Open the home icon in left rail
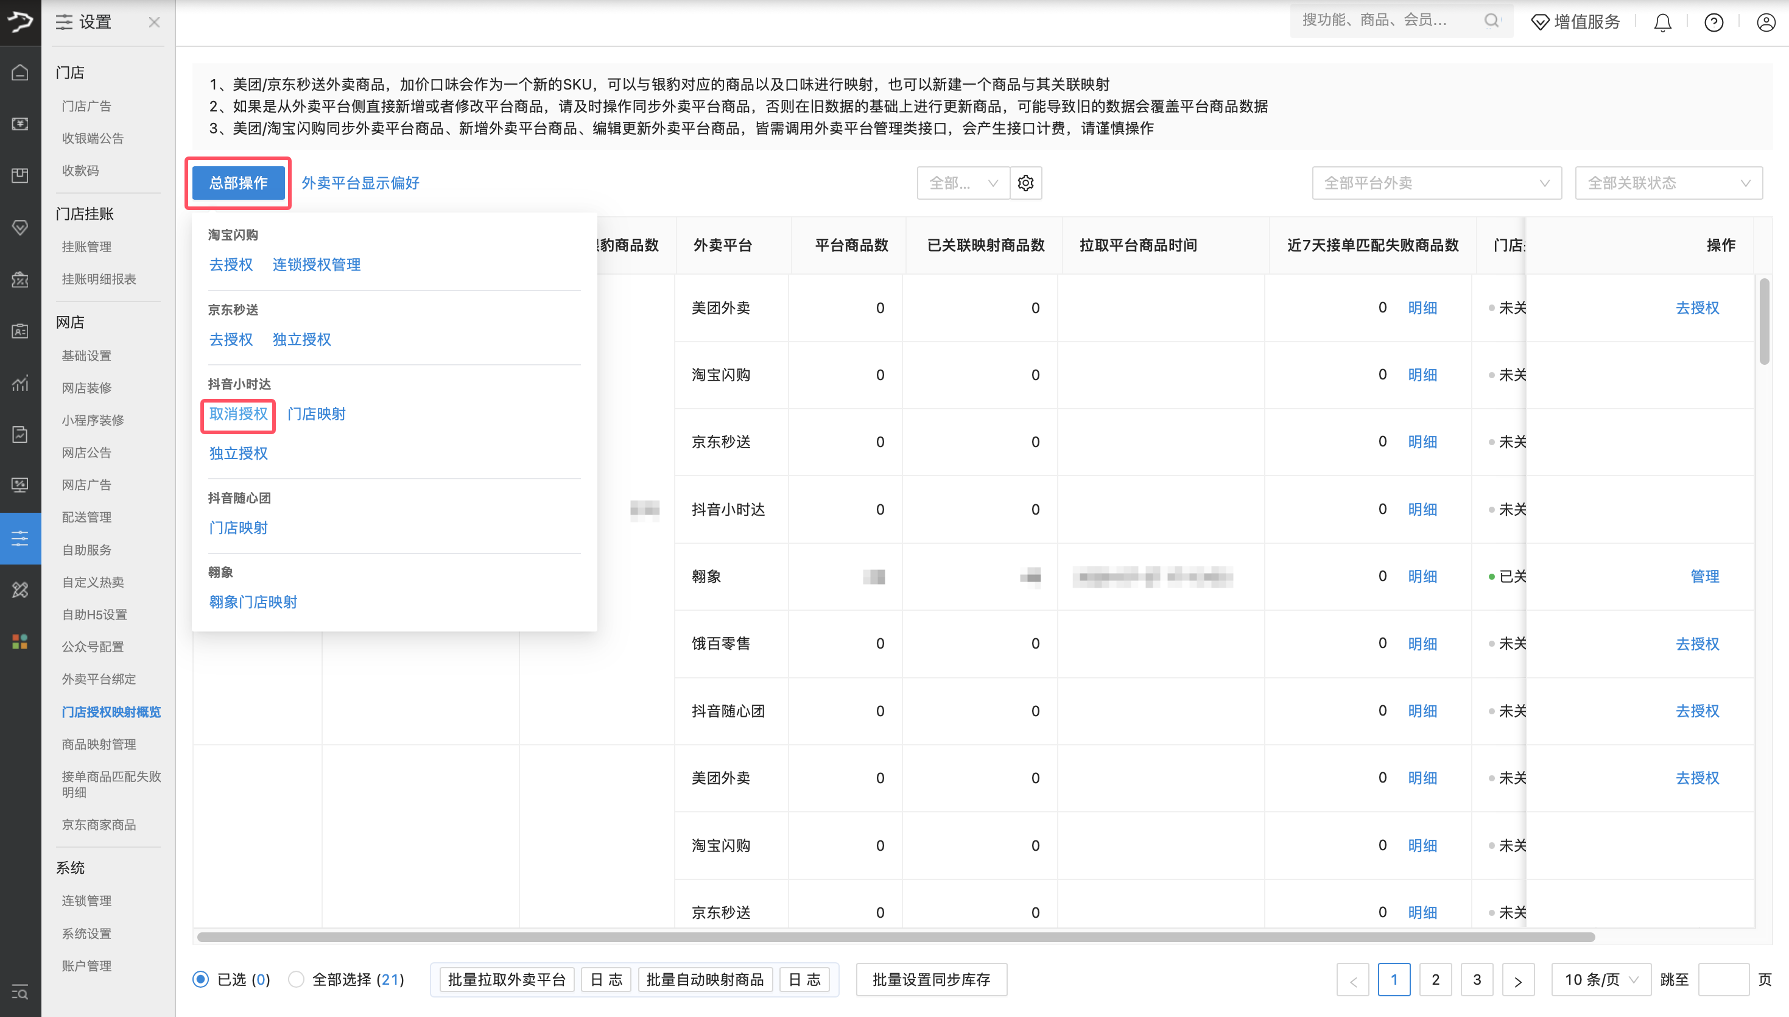 pos(20,72)
